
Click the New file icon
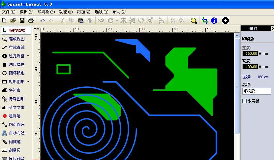point(4,20)
